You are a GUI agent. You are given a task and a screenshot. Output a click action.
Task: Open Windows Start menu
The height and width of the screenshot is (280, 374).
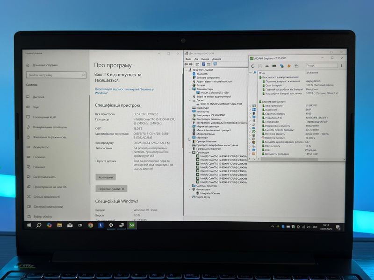pos(29,225)
